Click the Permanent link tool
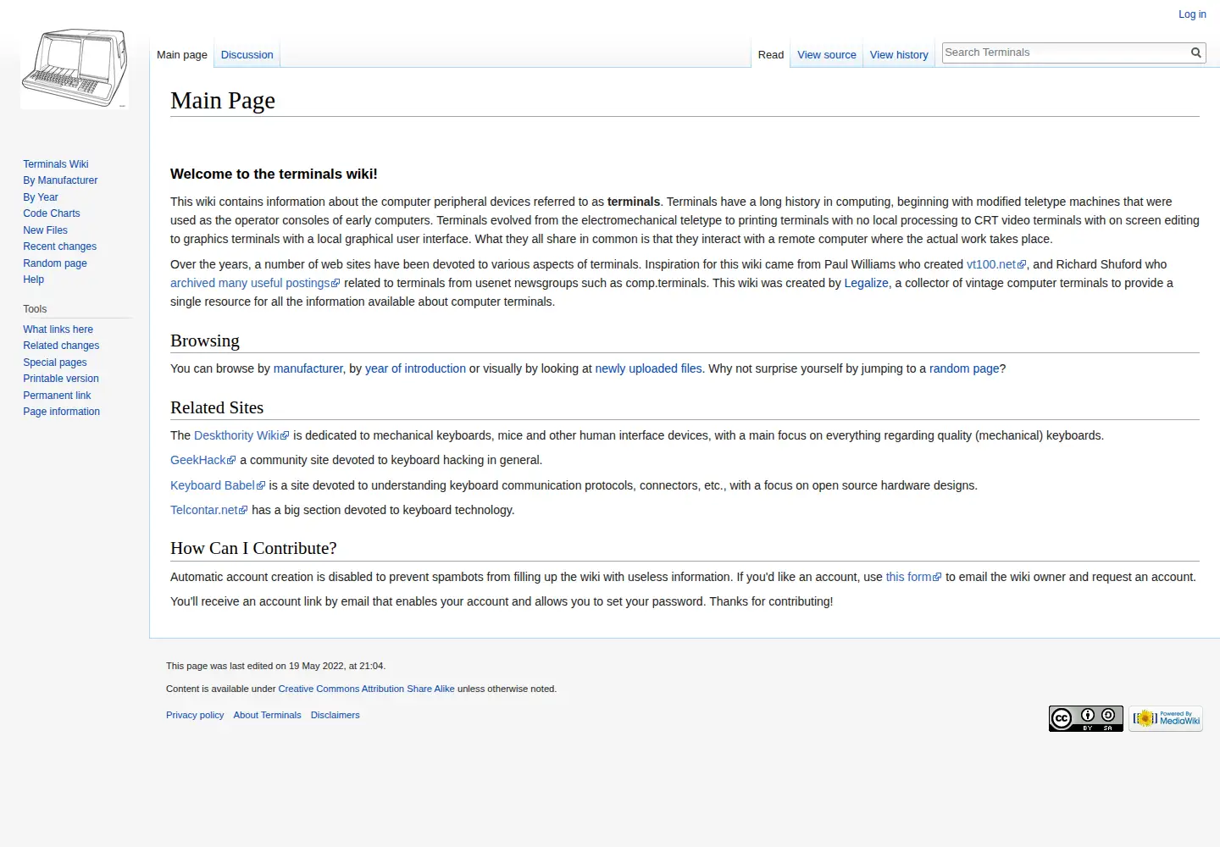The width and height of the screenshot is (1220, 847). pos(57,396)
